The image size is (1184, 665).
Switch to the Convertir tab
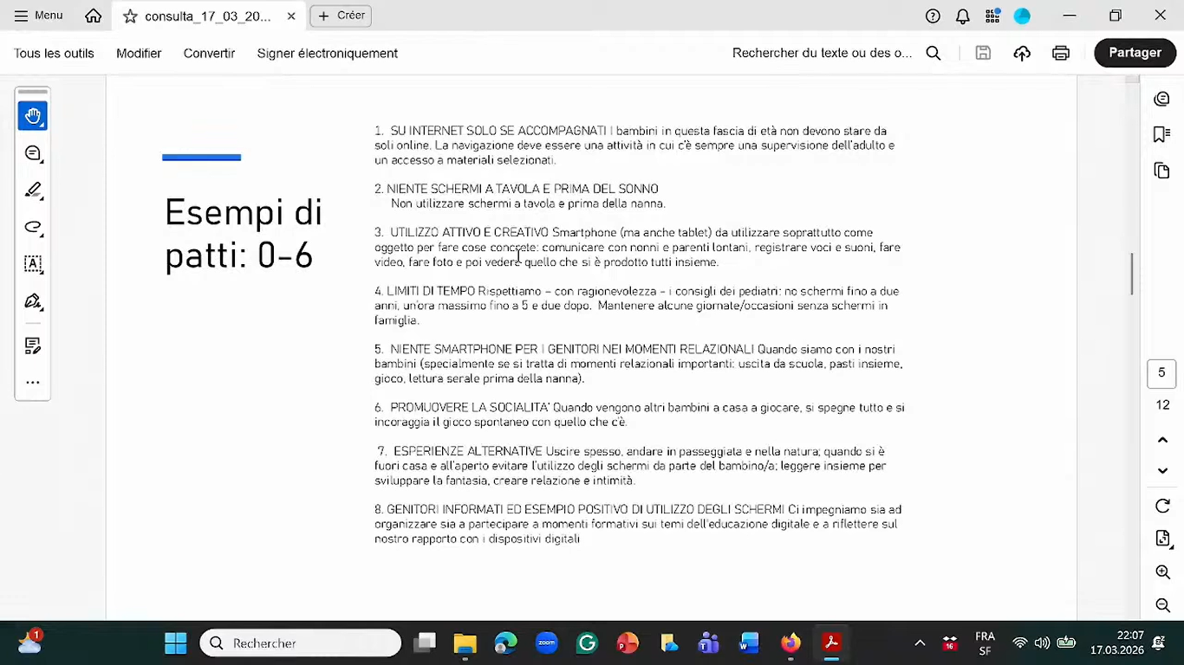209,53
